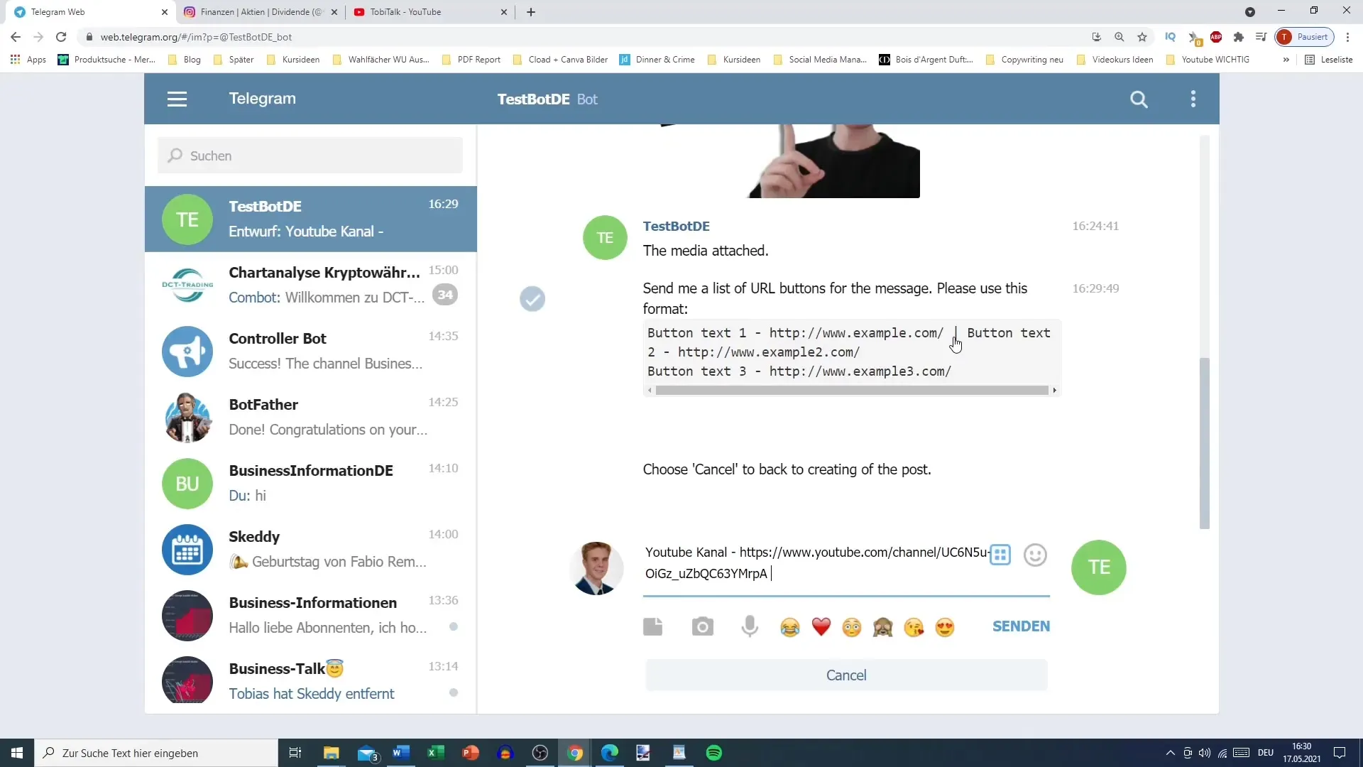Insert the see-no-evil monkey emoji
This screenshot has height=767, width=1363.
tap(882, 627)
